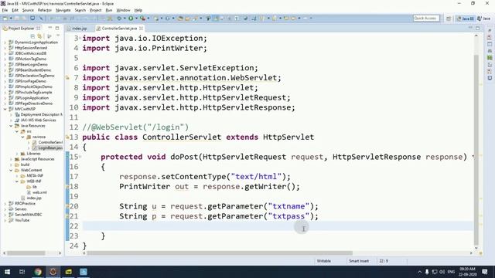Select ControllerServlet file in project tree
The height and width of the screenshot is (278, 495).
[x=47, y=142]
